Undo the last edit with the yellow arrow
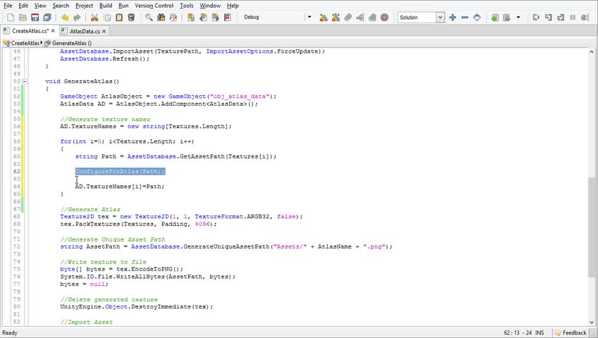Viewport: 598px width, 338px height. pyautogui.click(x=65, y=18)
